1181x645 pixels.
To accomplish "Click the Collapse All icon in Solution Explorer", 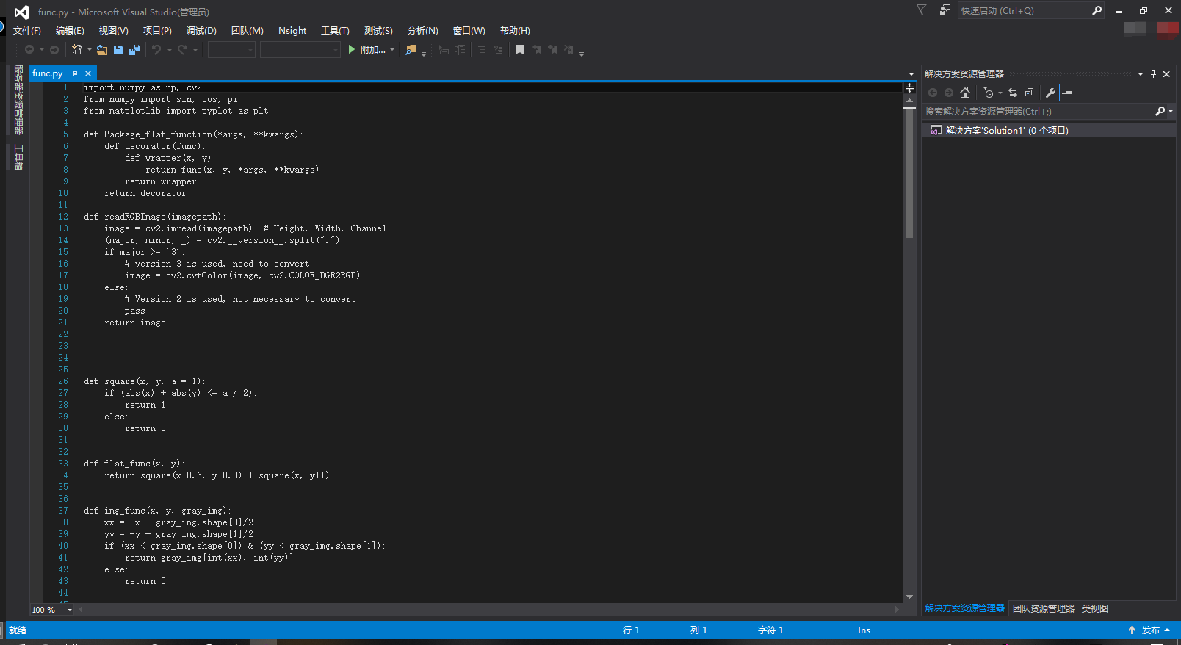I will [1029, 93].
